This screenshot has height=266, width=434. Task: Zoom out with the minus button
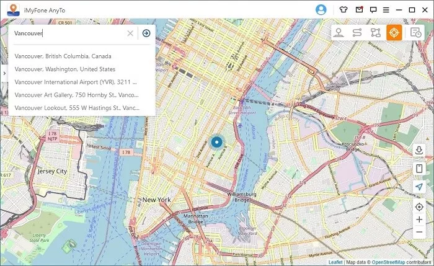419,232
